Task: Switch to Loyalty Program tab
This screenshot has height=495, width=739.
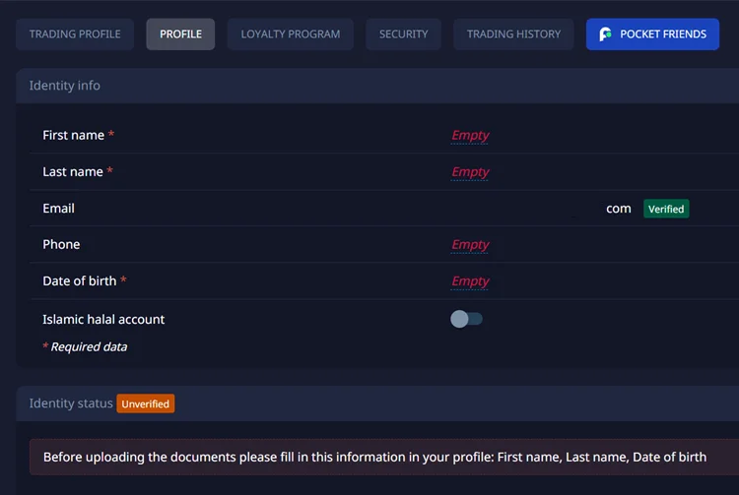Action: pos(291,34)
